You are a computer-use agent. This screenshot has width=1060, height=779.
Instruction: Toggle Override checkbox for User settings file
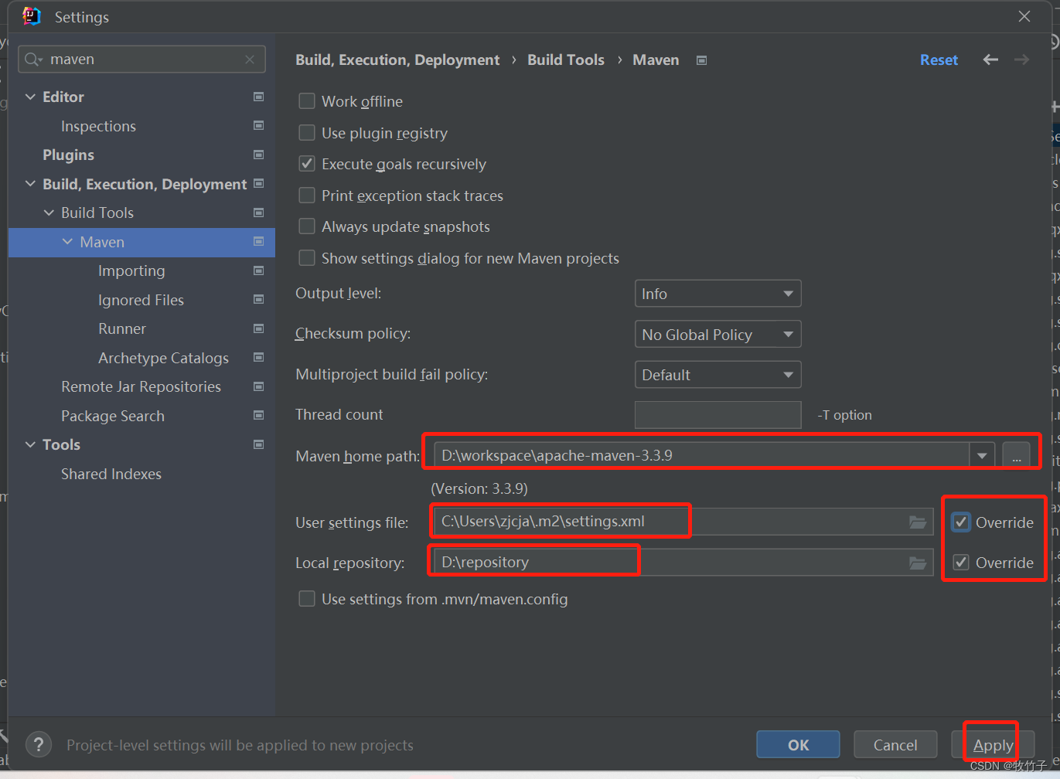coord(961,522)
